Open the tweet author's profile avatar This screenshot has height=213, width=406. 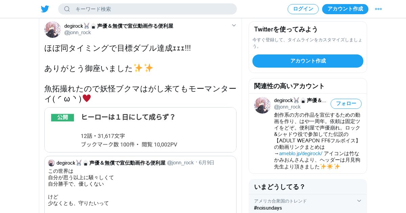coord(52,29)
